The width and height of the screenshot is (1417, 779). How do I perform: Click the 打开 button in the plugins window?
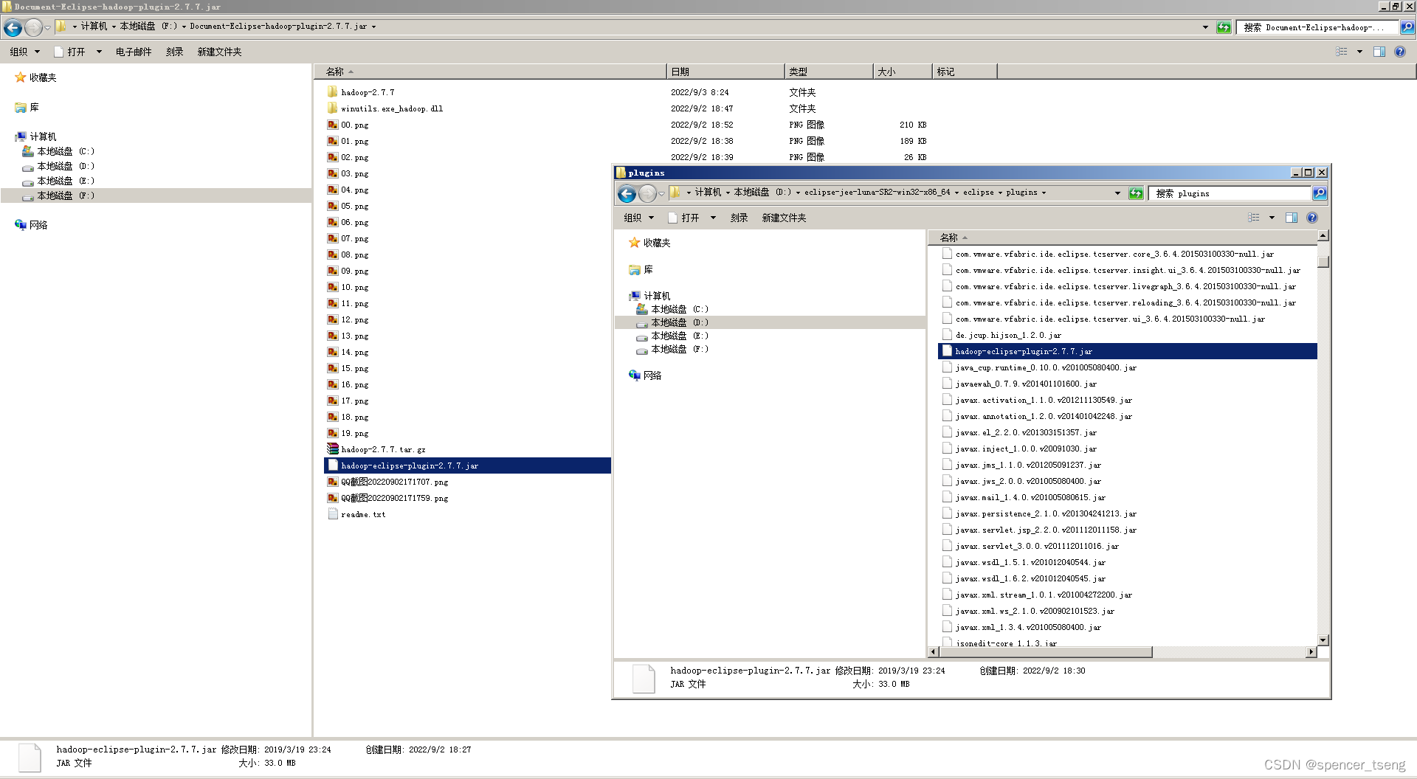tap(691, 218)
